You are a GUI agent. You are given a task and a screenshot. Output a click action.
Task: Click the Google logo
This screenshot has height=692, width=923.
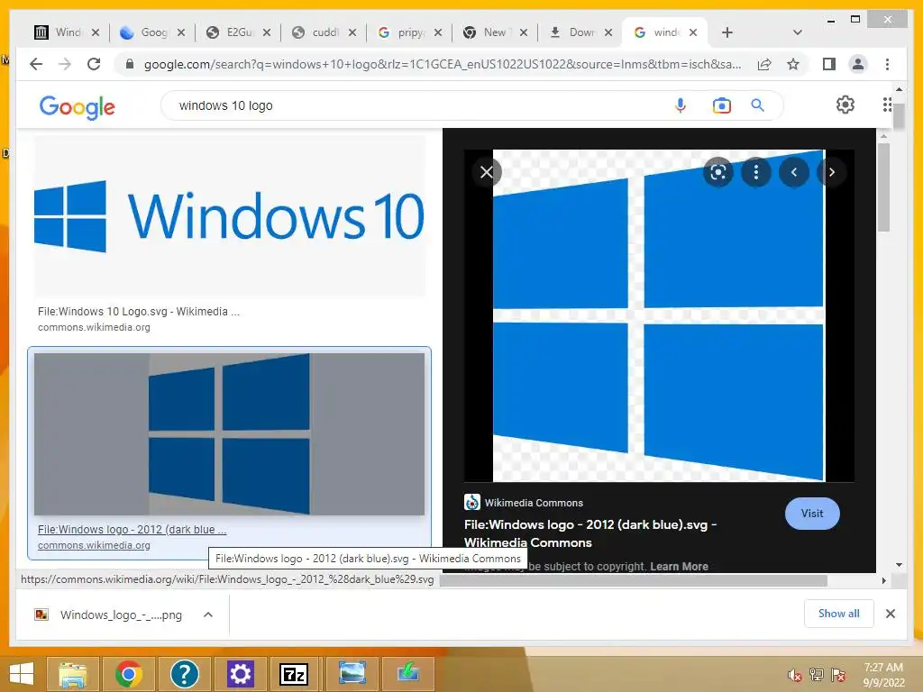coord(78,107)
